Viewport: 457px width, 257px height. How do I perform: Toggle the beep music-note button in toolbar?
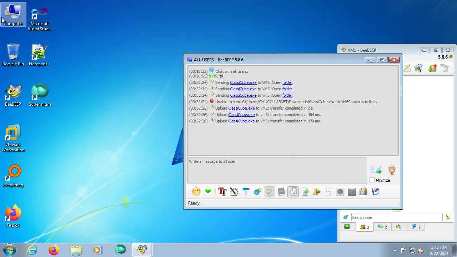click(x=293, y=192)
